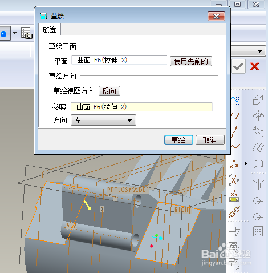
Task: Select the grayed Boundary Blend tool
Action: (x=258, y=147)
